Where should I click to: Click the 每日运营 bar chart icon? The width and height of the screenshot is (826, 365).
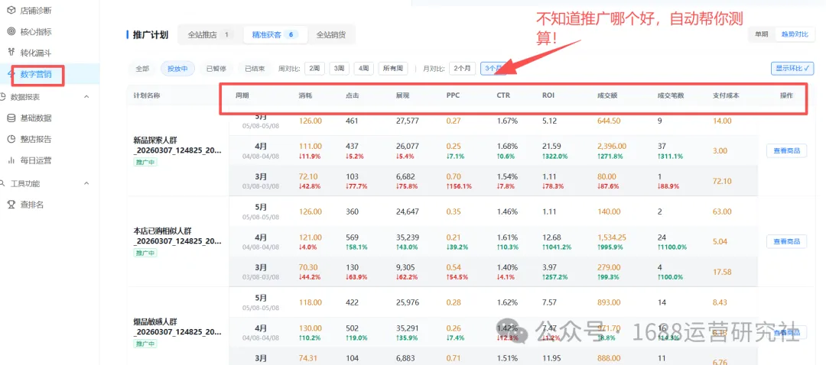(11, 160)
